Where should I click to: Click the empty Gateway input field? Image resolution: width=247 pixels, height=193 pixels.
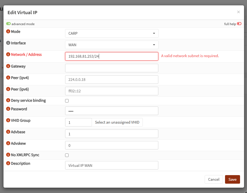coord(112,68)
